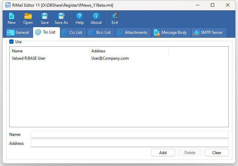This screenshot has width=238, height=166.
Task: Select the To: List tab
Action: click(46, 32)
